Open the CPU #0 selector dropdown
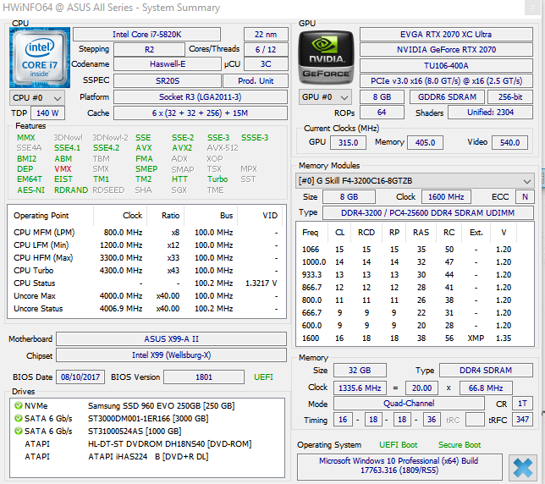545x484 pixels. (x=37, y=98)
